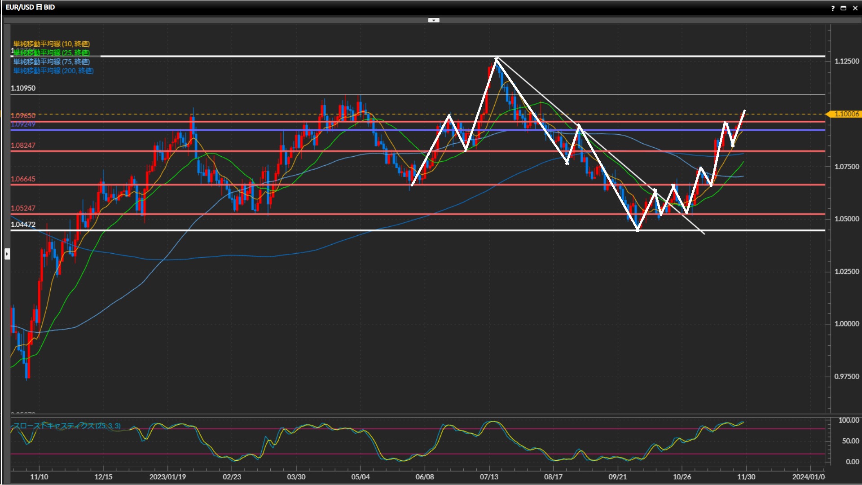Expand the left side panel arrow

(7, 254)
